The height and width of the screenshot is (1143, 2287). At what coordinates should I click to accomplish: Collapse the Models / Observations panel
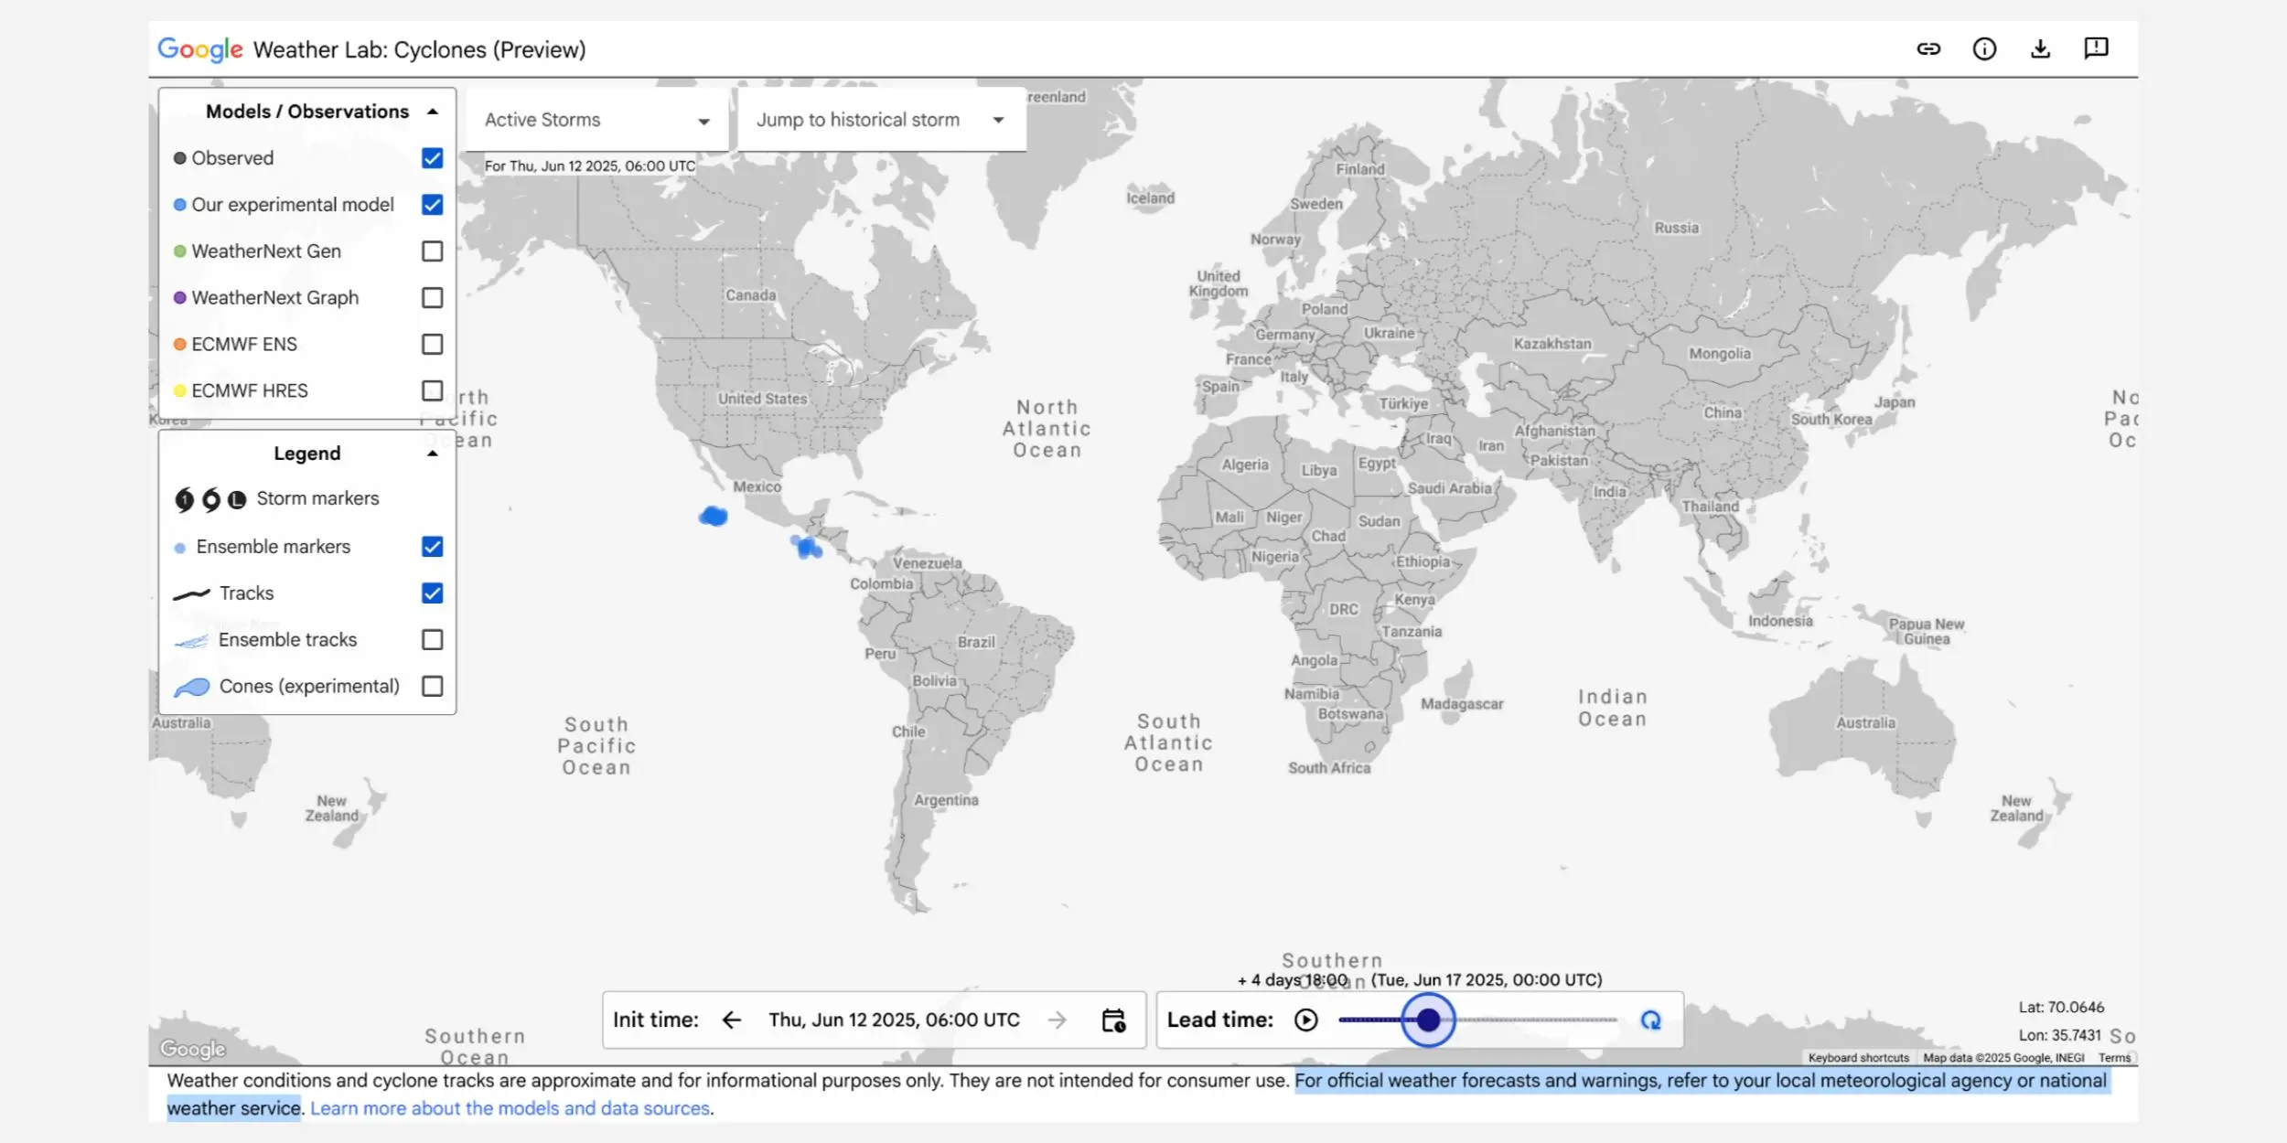432,110
